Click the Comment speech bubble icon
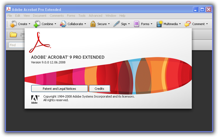 187,24
